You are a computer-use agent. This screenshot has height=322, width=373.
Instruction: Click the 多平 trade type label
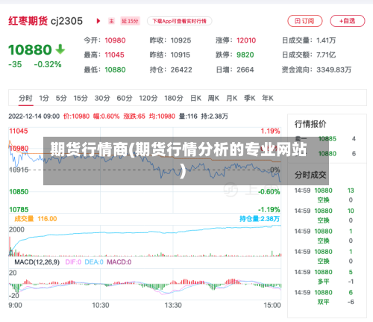click(323, 282)
